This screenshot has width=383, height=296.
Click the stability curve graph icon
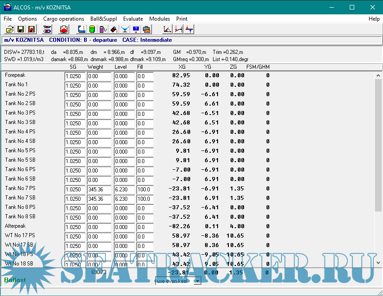pyautogui.click(x=167, y=30)
